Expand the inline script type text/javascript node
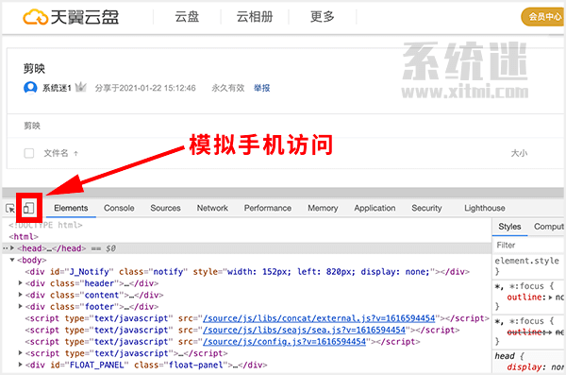This screenshot has height=375, width=566. (x=21, y=353)
